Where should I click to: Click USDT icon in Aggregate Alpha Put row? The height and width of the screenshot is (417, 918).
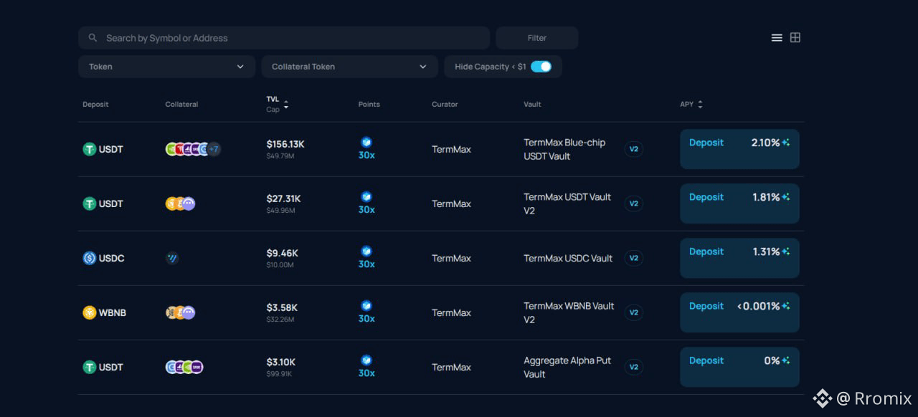(x=90, y=367)
